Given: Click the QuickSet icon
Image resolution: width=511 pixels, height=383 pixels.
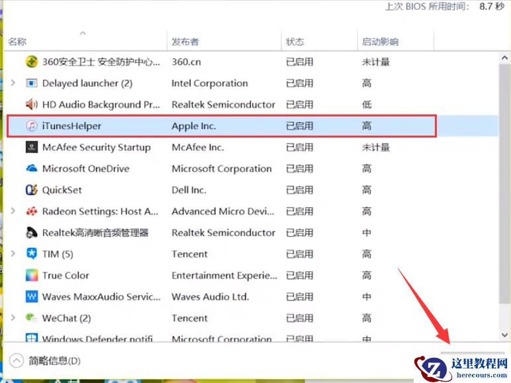Looking at the screenshot, I should click(32, 190).
